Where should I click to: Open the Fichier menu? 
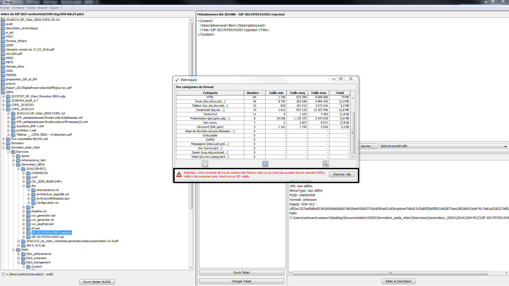(5, 8)
